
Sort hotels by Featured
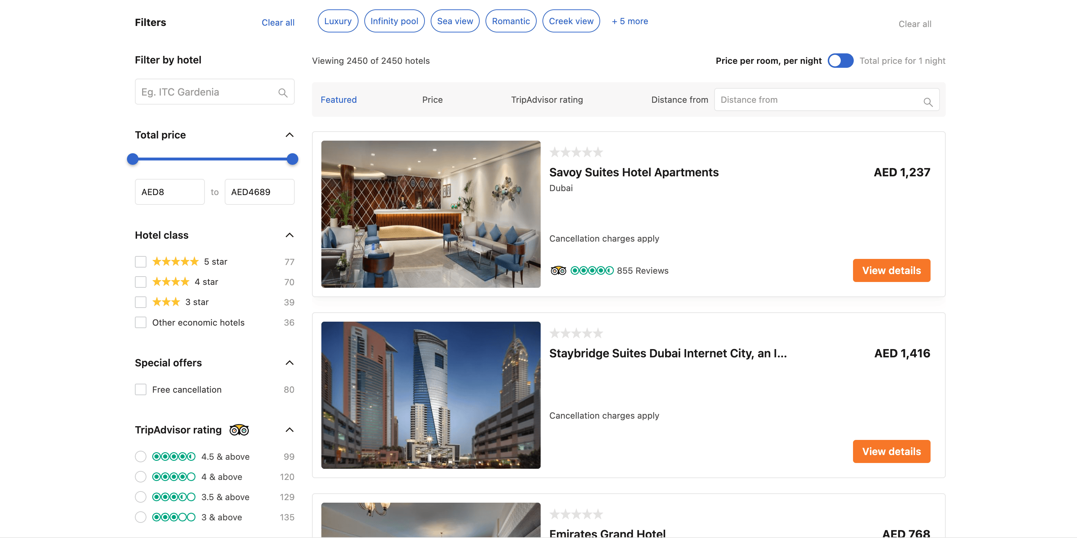click(339, 100)
